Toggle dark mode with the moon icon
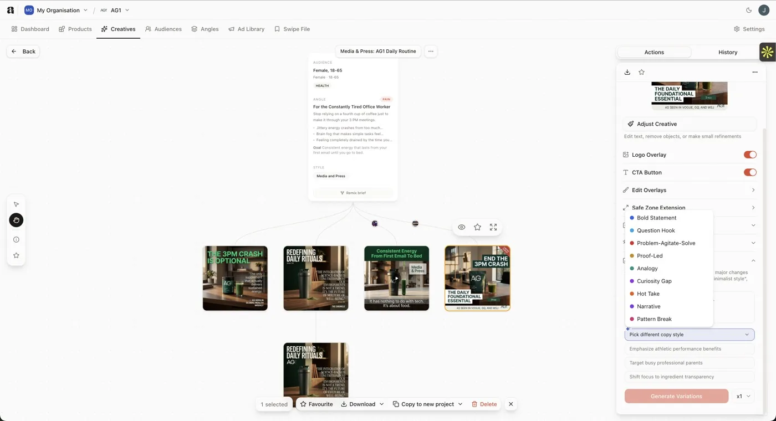This screenshot has width=776, height=421. coord(749,10)
